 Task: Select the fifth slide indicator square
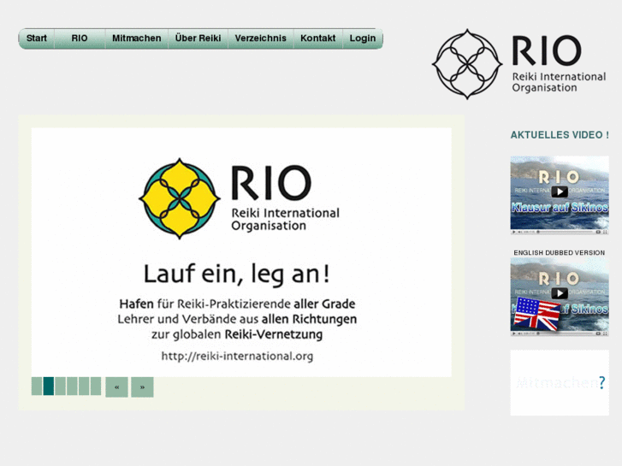pyautogui.click(x=84, y=386)
